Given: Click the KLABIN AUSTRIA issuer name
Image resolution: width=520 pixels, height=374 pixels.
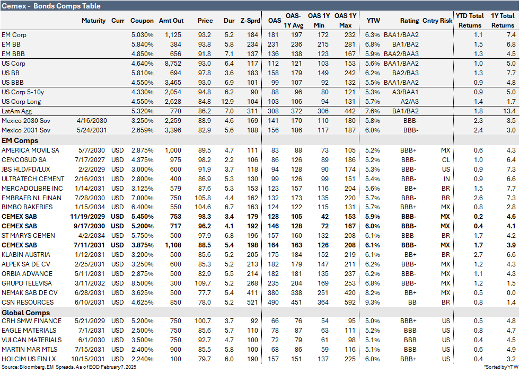Looking at the screenshot, I should click(x=26, y=255).
